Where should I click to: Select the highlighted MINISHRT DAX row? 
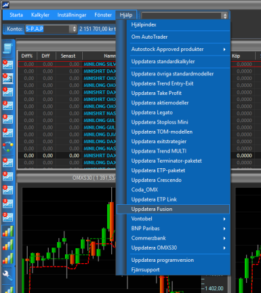click(x=67, y=155)
